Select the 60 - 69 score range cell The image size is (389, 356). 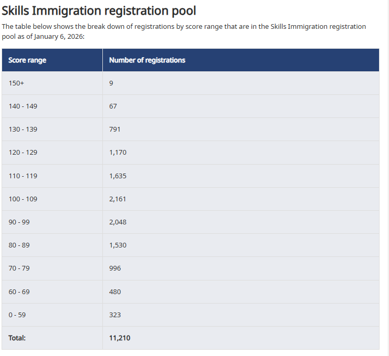pos(19,292)
